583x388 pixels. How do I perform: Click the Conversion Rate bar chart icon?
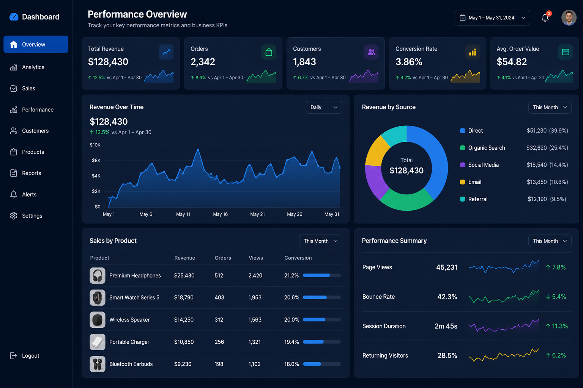click(473, 52)
